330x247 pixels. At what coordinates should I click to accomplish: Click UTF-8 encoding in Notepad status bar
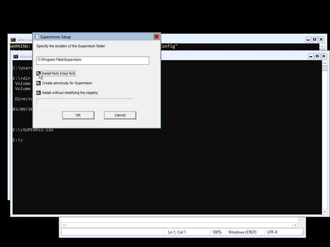click(272, 232)
